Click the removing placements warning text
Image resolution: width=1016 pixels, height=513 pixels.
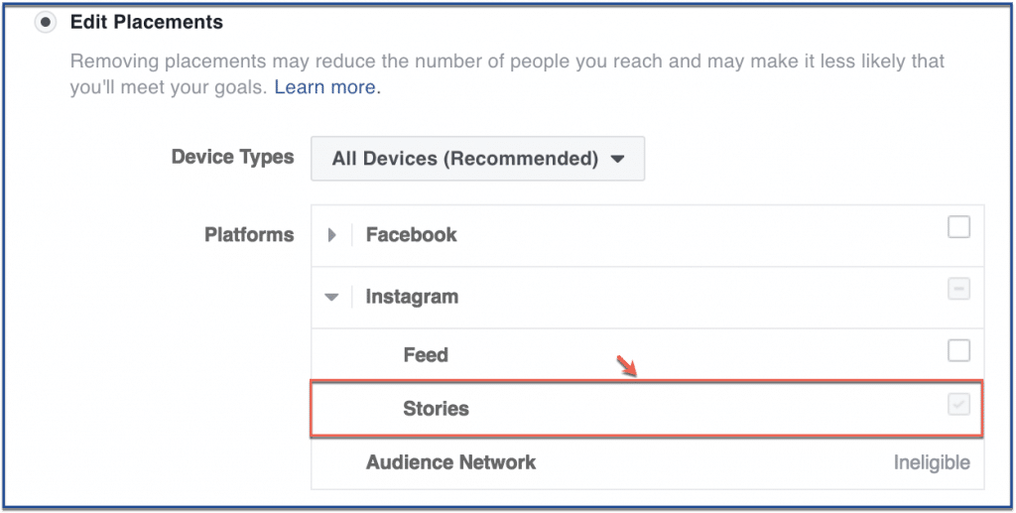point(506,62)
